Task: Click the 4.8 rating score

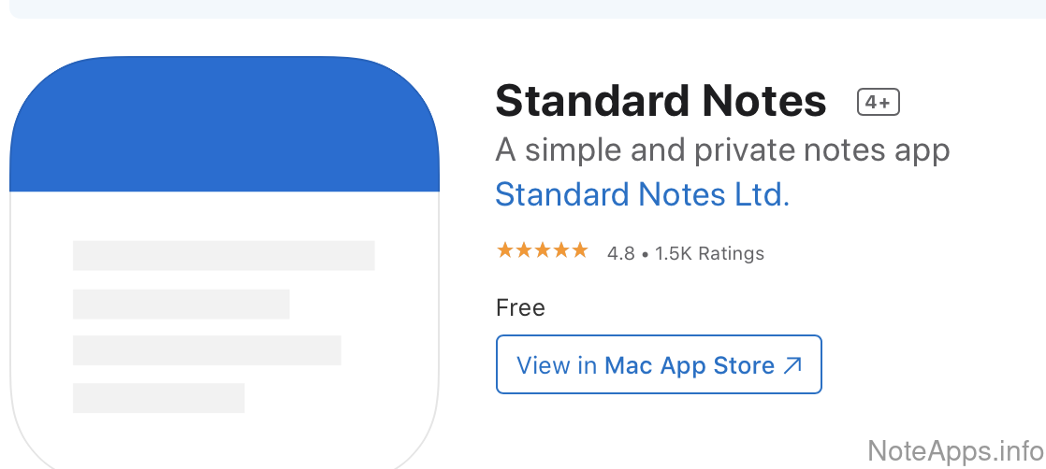Action: (620, 253)
